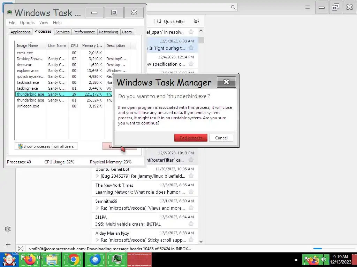
Task: Select the csrss.exe process row
Action: pos(76,53)
